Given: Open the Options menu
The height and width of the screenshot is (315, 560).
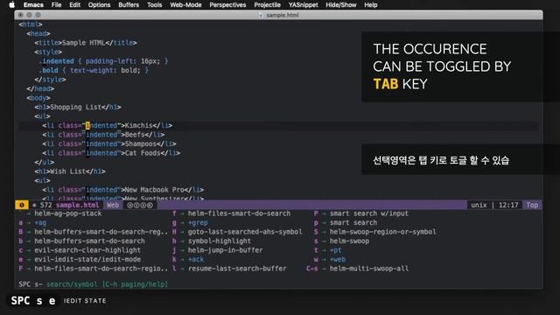Looking at the screenshot, I should [99, 5].
